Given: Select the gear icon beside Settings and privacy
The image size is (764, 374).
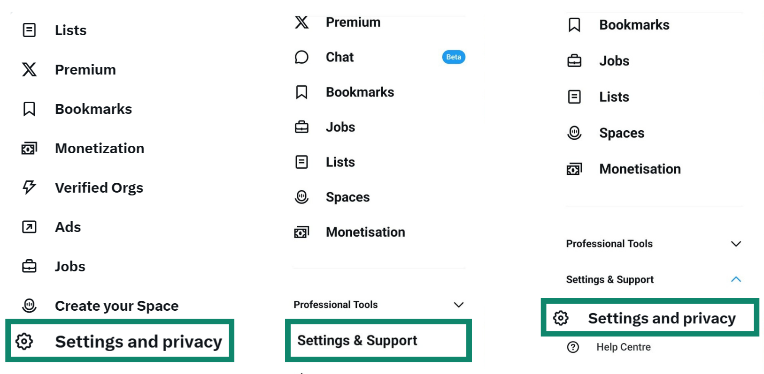Looking at the screenshot, I should (24, 342).
